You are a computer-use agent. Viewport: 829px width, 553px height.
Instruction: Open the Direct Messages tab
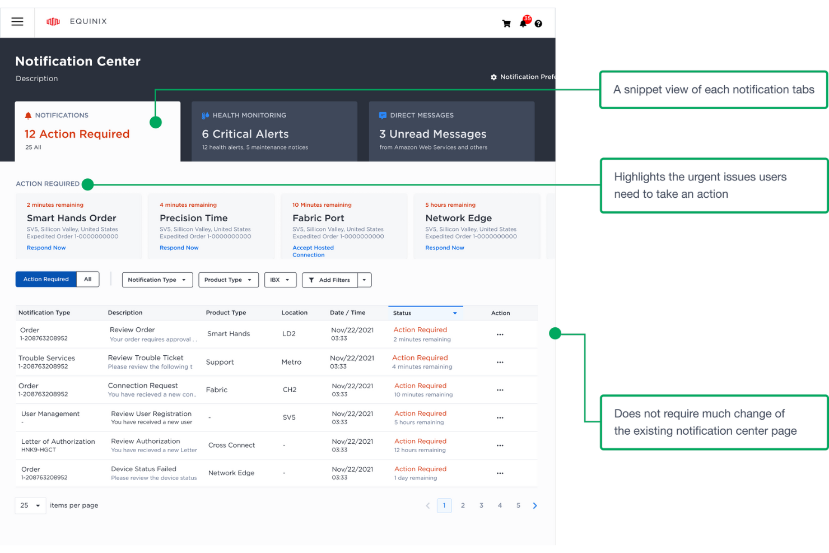(x=451, y=131)
